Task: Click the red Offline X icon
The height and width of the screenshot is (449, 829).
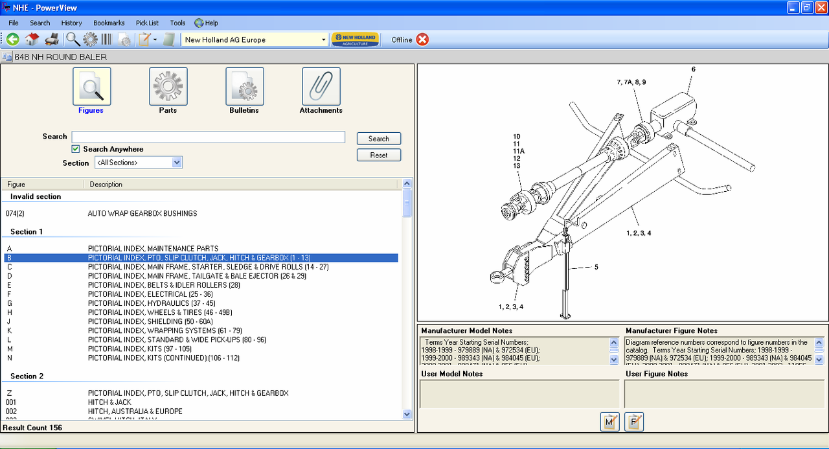Action: point(422,40)
